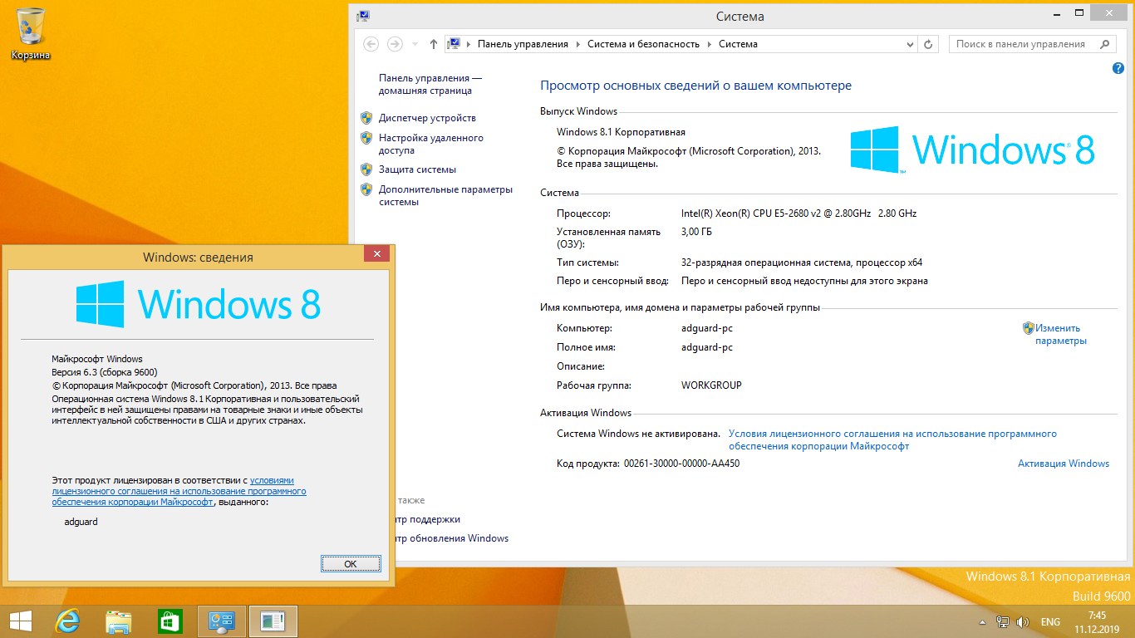Click Центр поддержки link
Viewport: 1135px width, 638px height.
[x=429, y=519]
